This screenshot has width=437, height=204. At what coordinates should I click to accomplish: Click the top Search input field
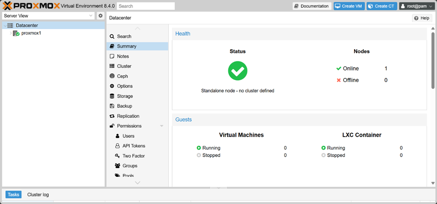click(x=146, y=6)
